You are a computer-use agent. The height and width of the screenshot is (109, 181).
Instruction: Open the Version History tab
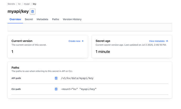72,19
